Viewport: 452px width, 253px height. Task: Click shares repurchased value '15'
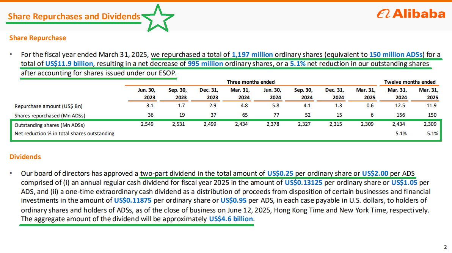(339, 115)
